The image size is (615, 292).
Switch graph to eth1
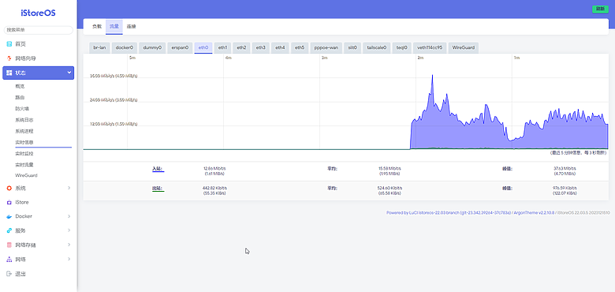tap(223, 47)
